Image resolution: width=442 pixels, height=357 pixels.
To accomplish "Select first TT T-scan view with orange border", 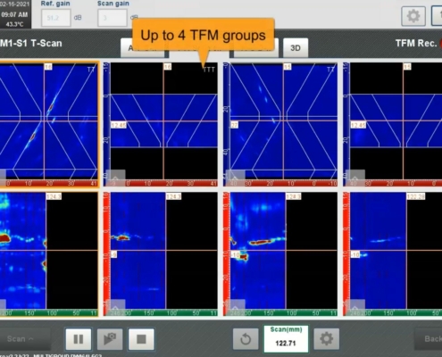I will click(x=49, y=124).
